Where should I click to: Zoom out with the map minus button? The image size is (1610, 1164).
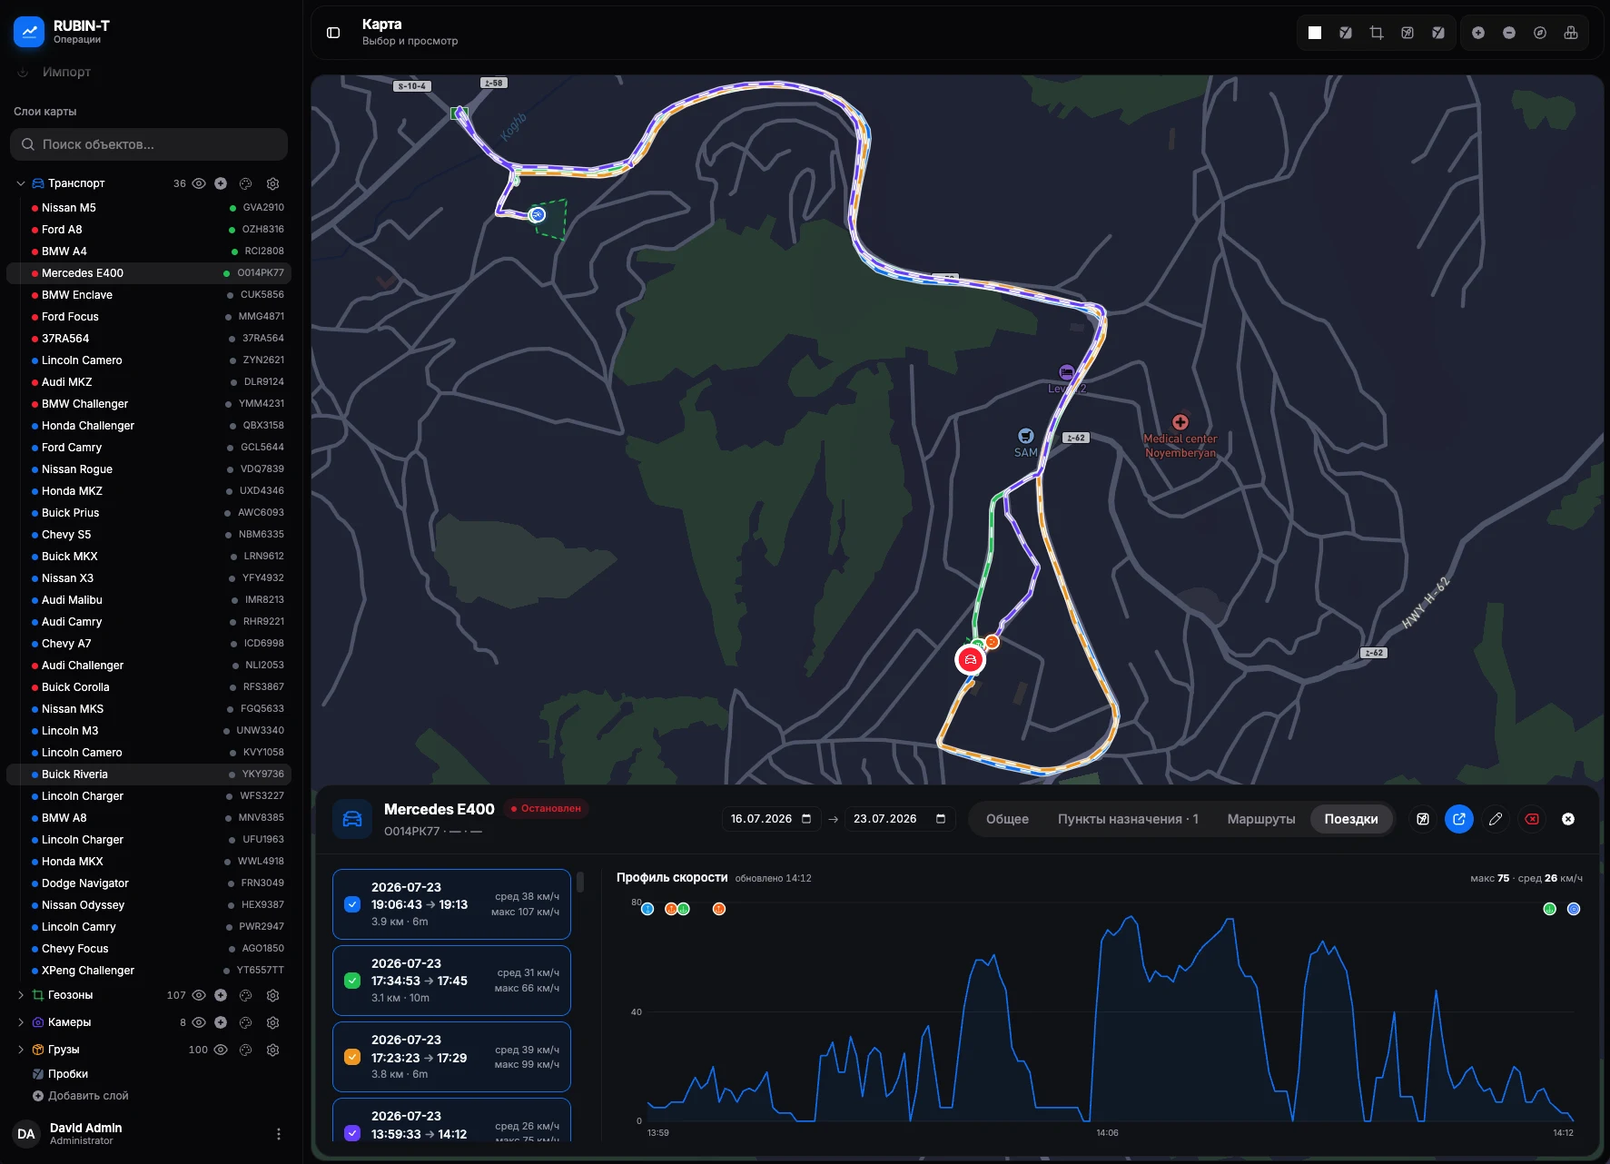[x=1509, y=33]
